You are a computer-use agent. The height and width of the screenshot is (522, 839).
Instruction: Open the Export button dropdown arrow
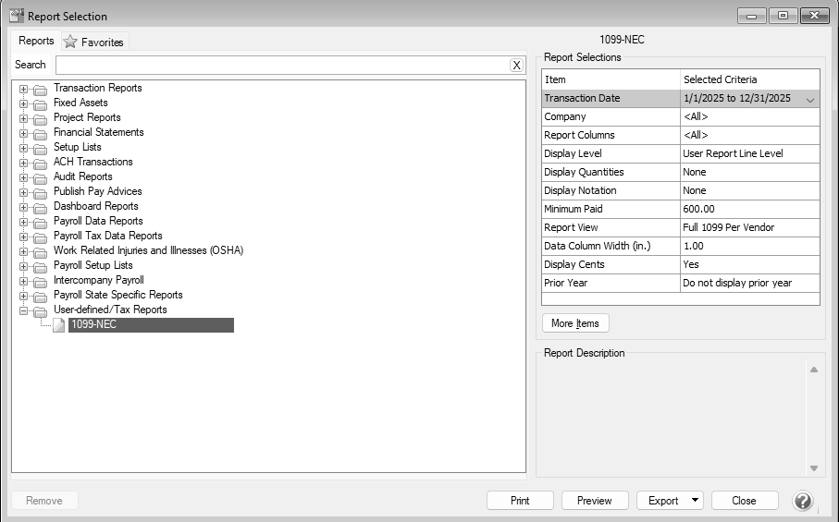695,501
